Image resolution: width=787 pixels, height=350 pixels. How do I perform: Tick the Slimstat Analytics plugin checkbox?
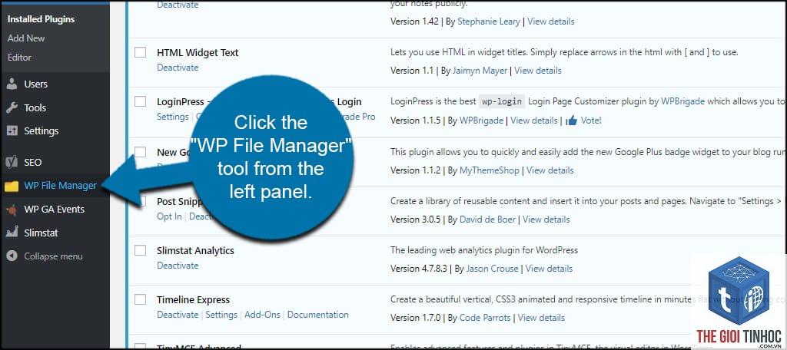(x=141, y=250)
